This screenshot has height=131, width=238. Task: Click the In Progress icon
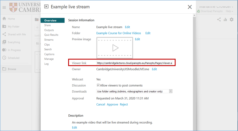4,50
